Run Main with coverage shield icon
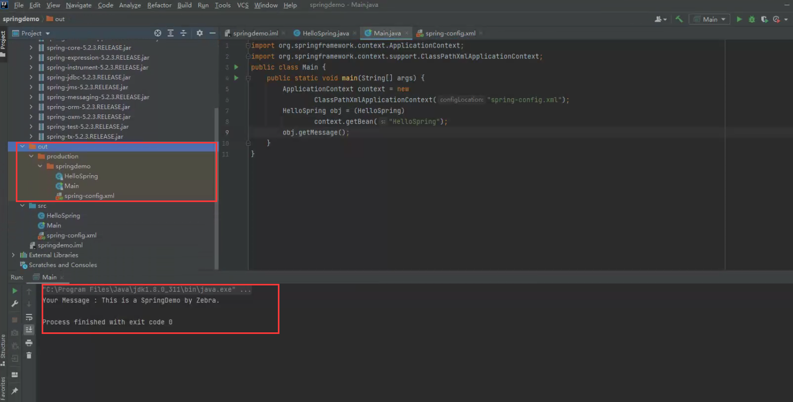Image resolution: width=793 pixels, height=402 pixels. point(765,19)
